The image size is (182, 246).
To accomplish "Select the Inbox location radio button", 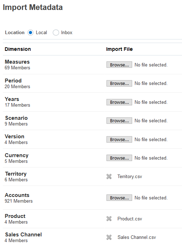I will click(x=56, y=33).
